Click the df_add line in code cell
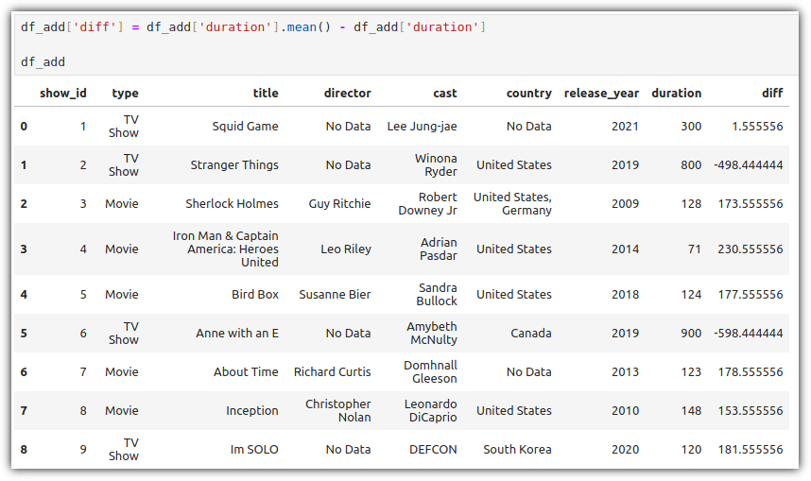Image resolution: width=811 pixels, height=481 pixels. point(43,62)
